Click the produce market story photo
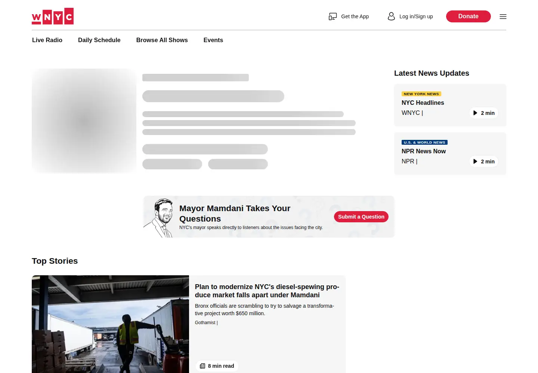 [110, 324]
